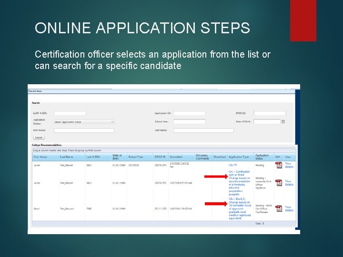The image size is (343, 257).
Task: Open View Details for the CA-TP row
Action: (289, 165)
